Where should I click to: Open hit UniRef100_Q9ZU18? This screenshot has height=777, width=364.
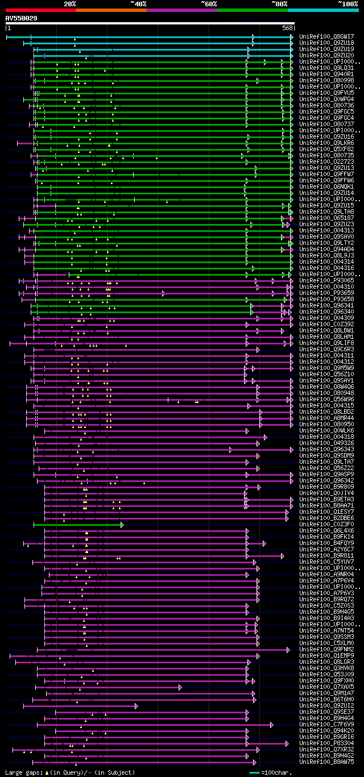point(326,43)
